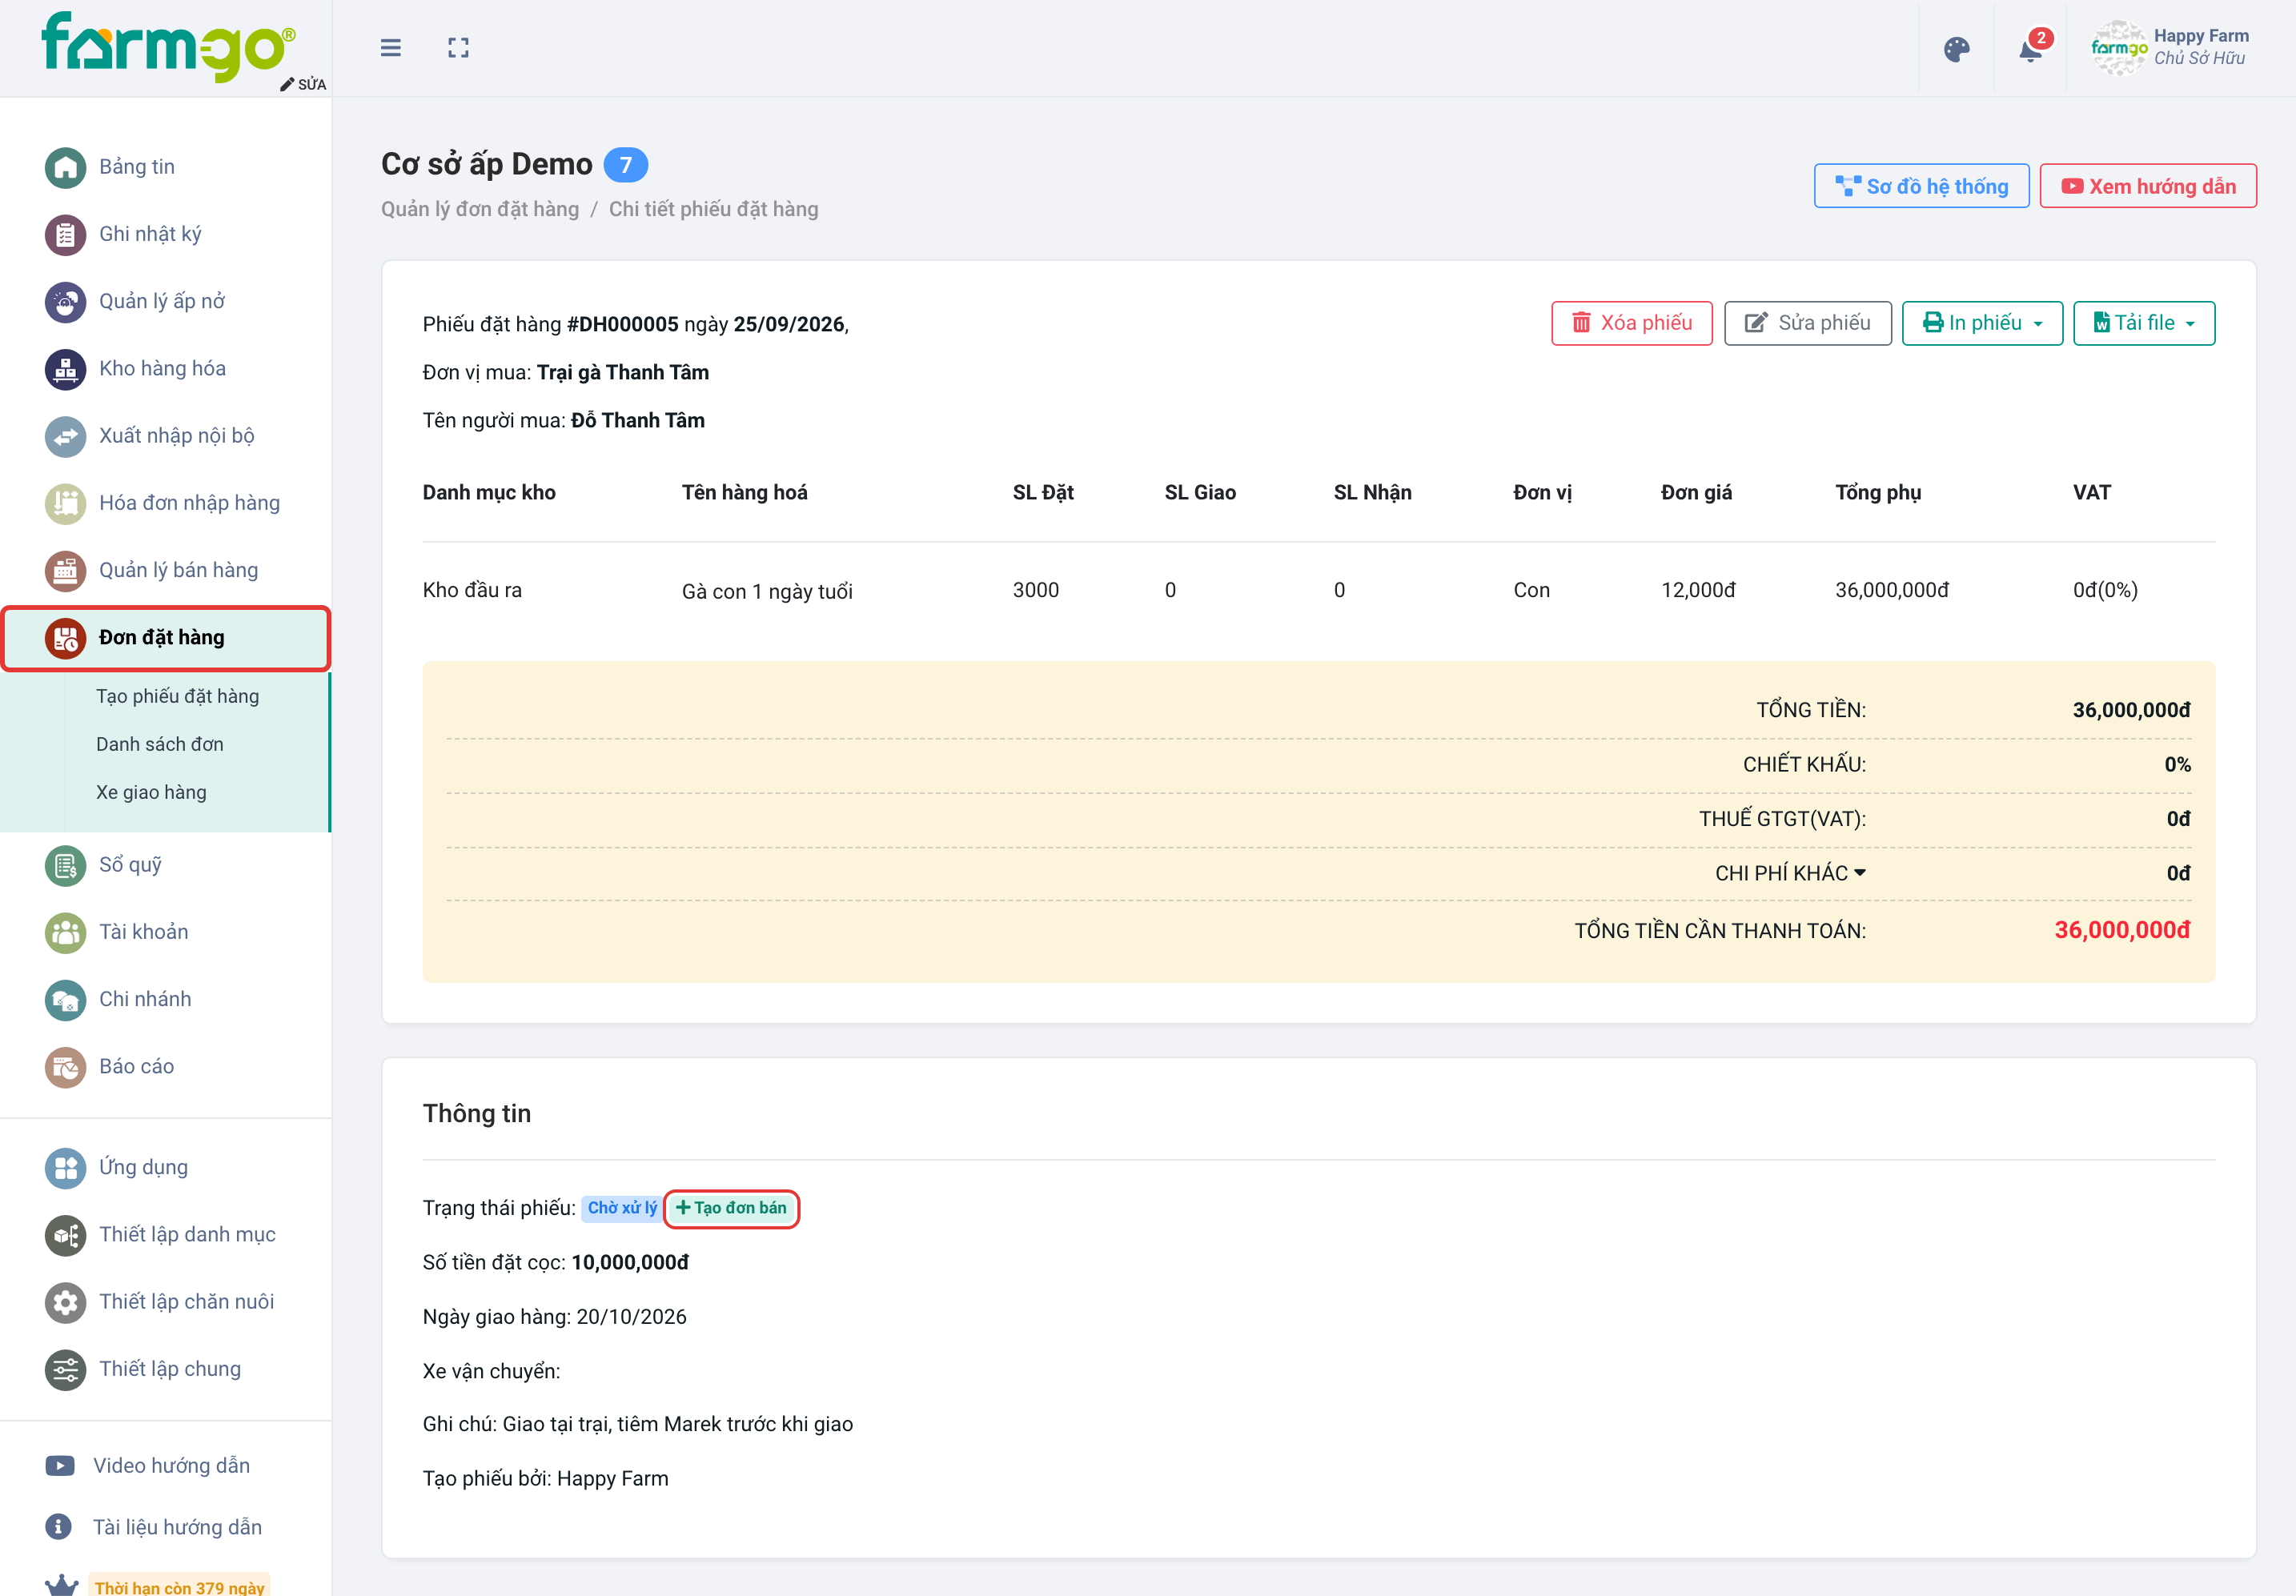Click the Chi nhánh icon

click(x=65, y=999)
